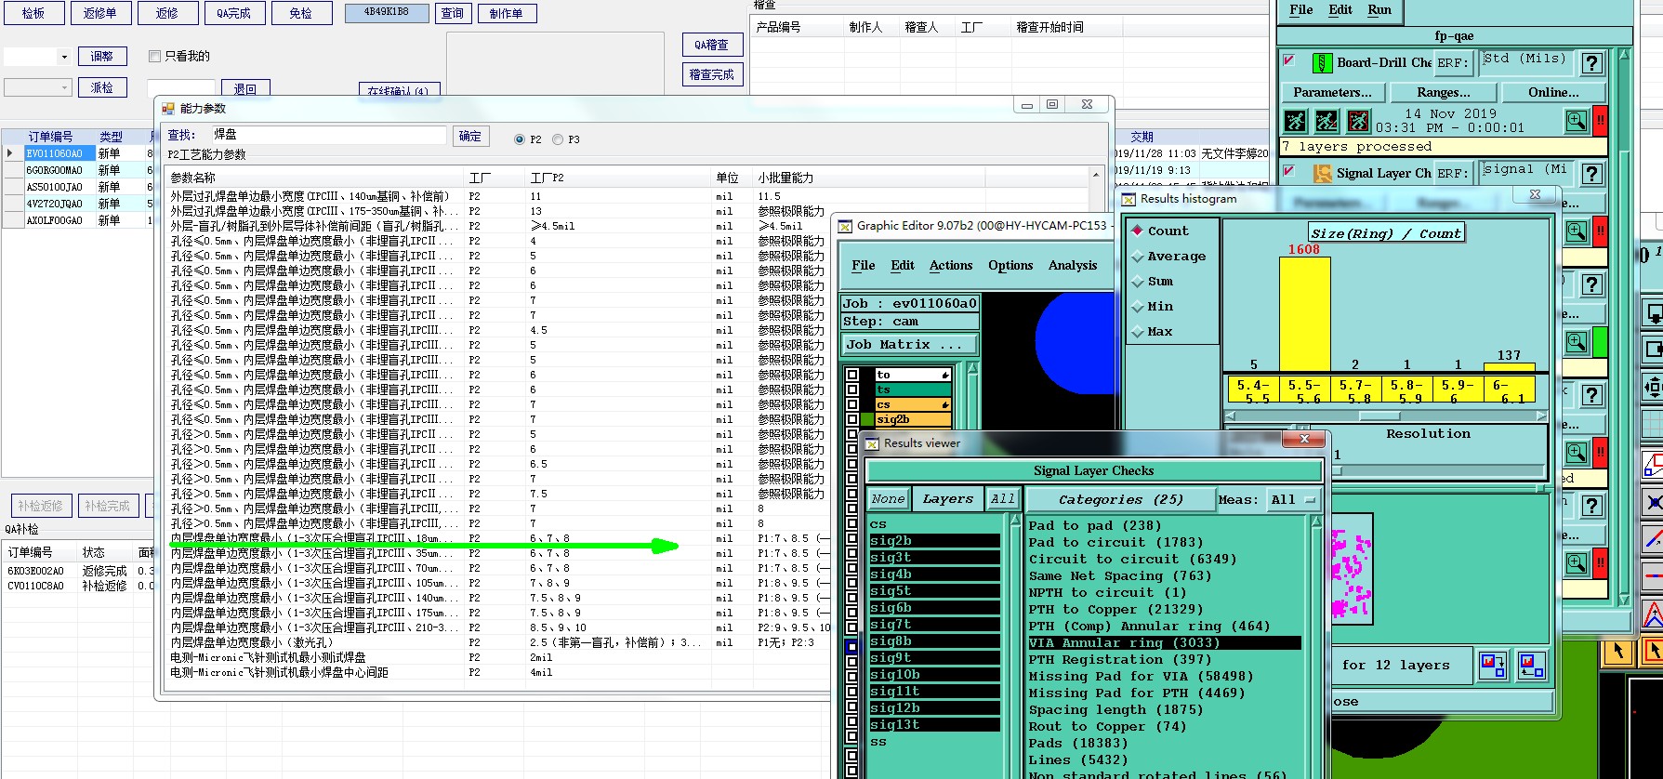Viewport: 1663px width, 779px height.
Task: Click the 查找 search input containing 焊盘
Action: (328, 136)
